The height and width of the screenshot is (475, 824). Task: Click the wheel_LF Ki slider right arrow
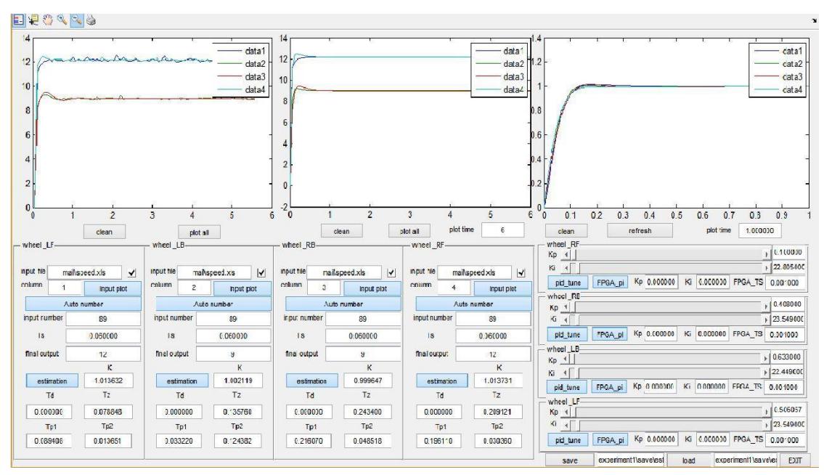(766, 424)
